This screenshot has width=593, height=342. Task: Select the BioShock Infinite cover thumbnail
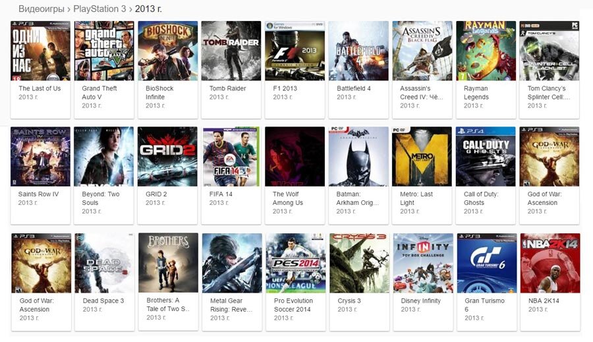tap(168, 51)
